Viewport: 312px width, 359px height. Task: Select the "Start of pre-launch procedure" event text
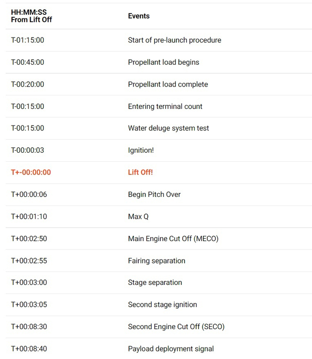coord(174,40)
